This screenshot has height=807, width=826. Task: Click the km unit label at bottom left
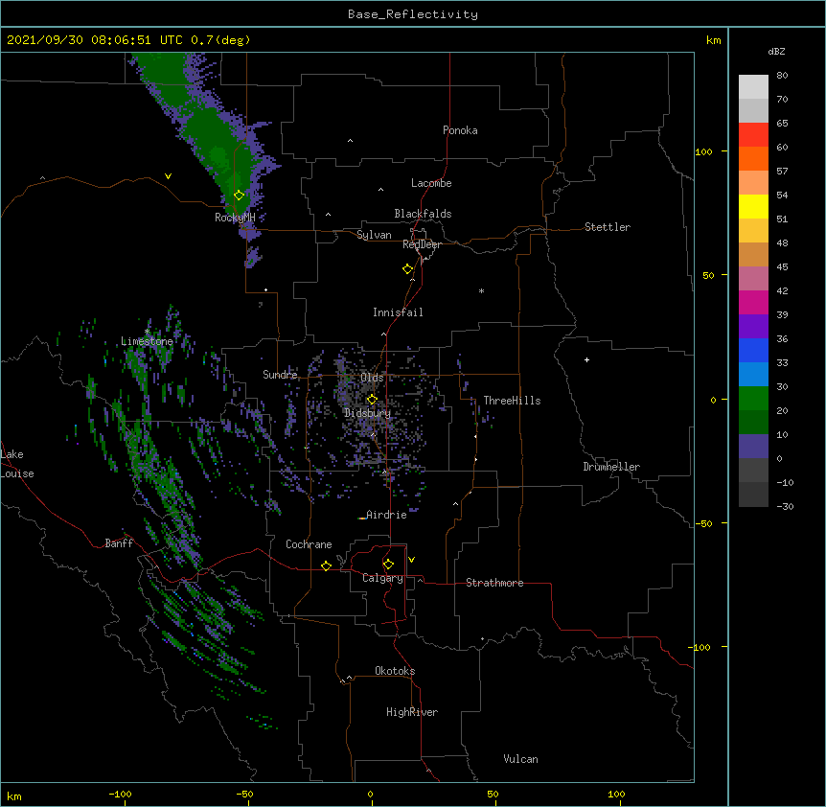14,796
